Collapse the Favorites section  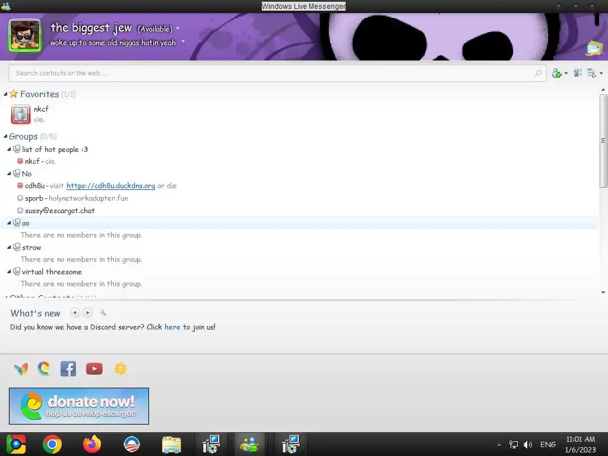[x=5, y=94]
